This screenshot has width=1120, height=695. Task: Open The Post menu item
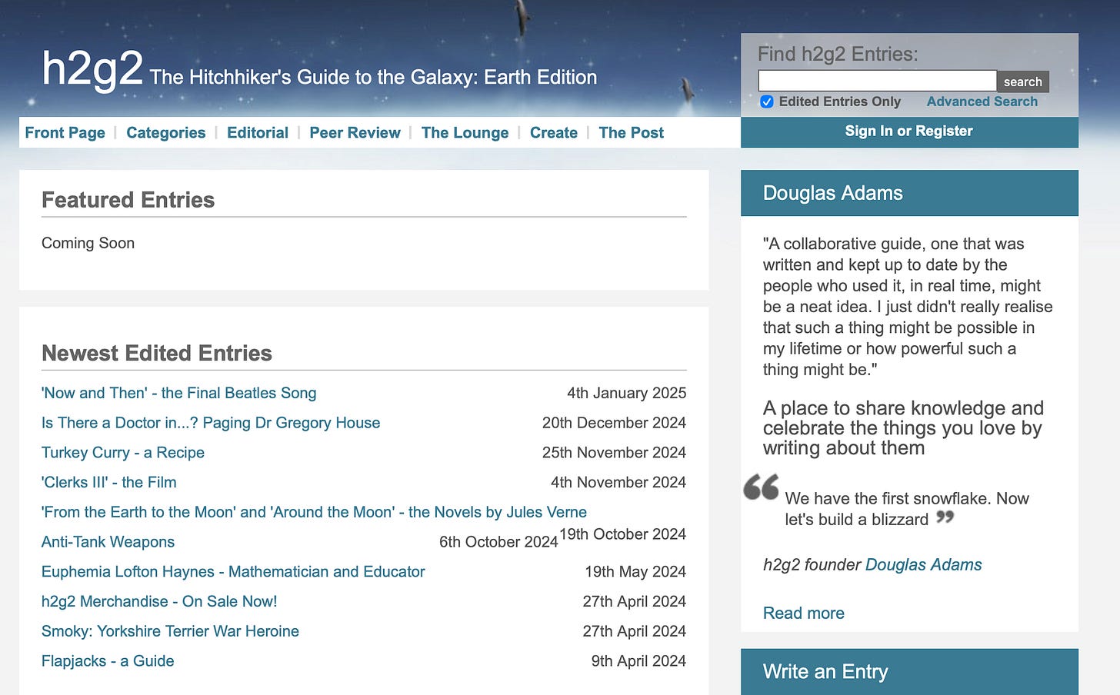tap(632, 132)
